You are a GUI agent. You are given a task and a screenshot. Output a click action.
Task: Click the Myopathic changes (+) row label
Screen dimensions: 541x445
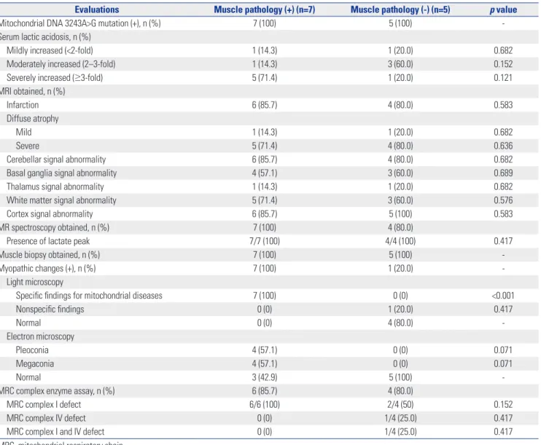pos(48,268)
